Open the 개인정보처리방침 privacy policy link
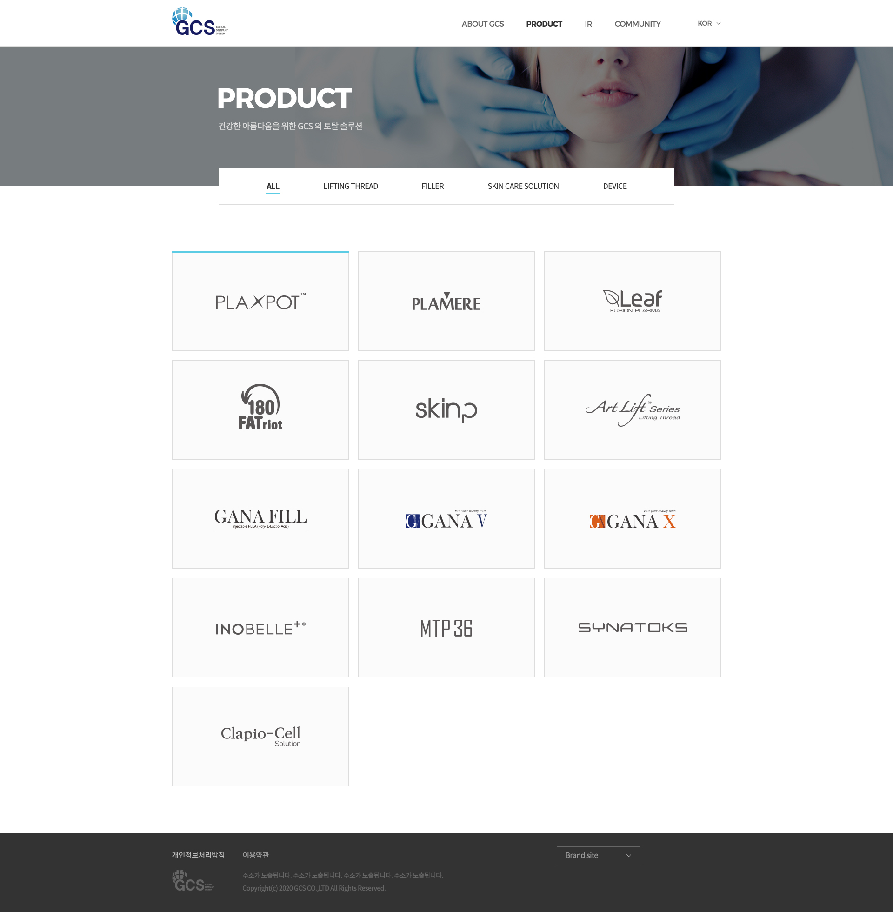Viewport: 893px width, 912px height. 199,855
